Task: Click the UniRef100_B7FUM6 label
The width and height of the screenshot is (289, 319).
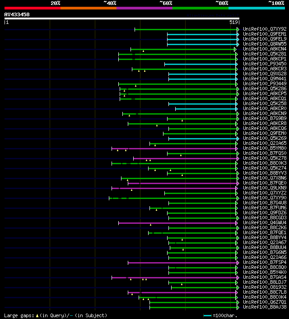Action: tap(265, 208)
